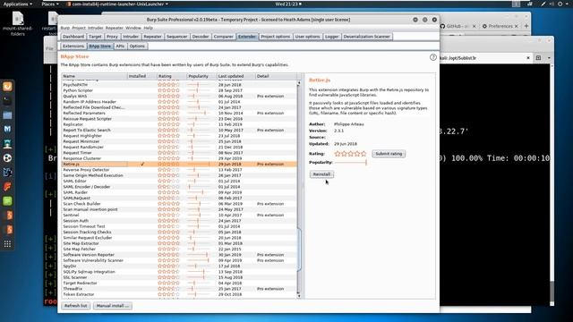Click the Submit rating button
The width and height of the screenshot is (573, 322).
(x=389, y=154)
